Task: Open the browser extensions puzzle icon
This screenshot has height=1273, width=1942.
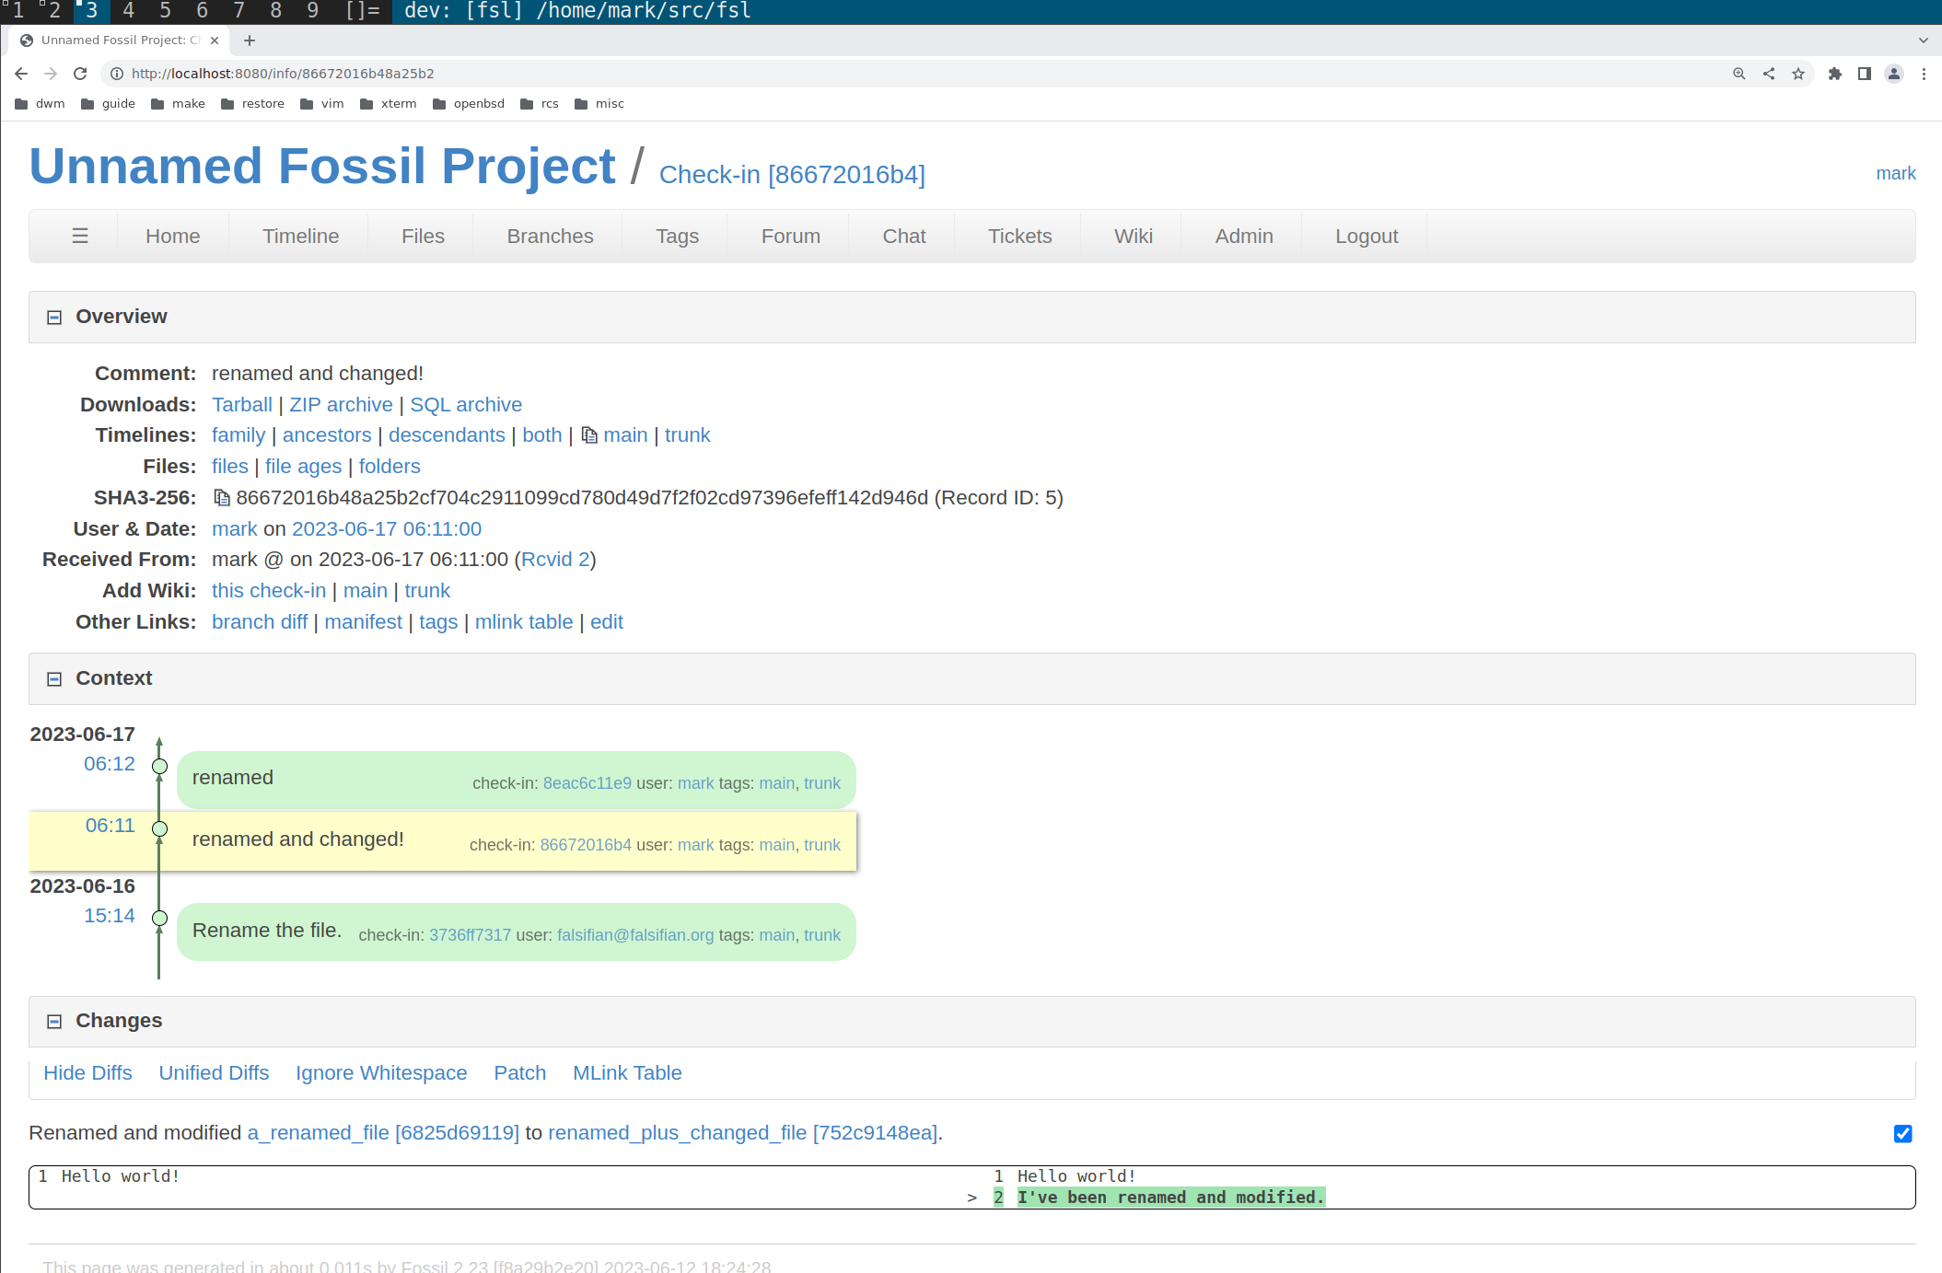Action: [x=1834, y=74]
